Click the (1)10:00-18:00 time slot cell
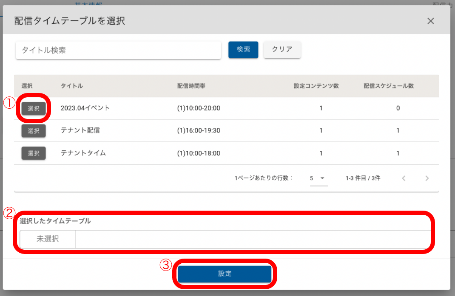The image size is (455, 296). [199, 153]
